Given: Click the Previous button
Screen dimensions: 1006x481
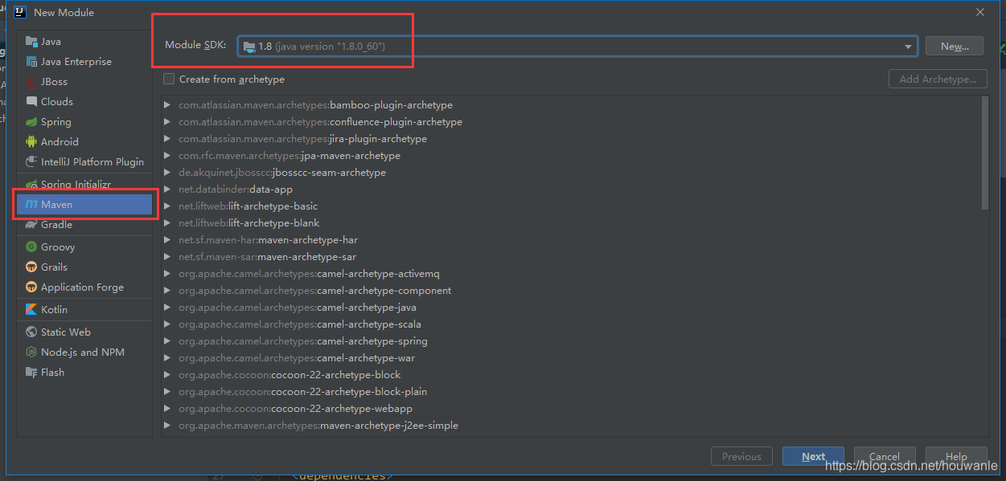Looking at the screenshot, I should click(741, 456).
